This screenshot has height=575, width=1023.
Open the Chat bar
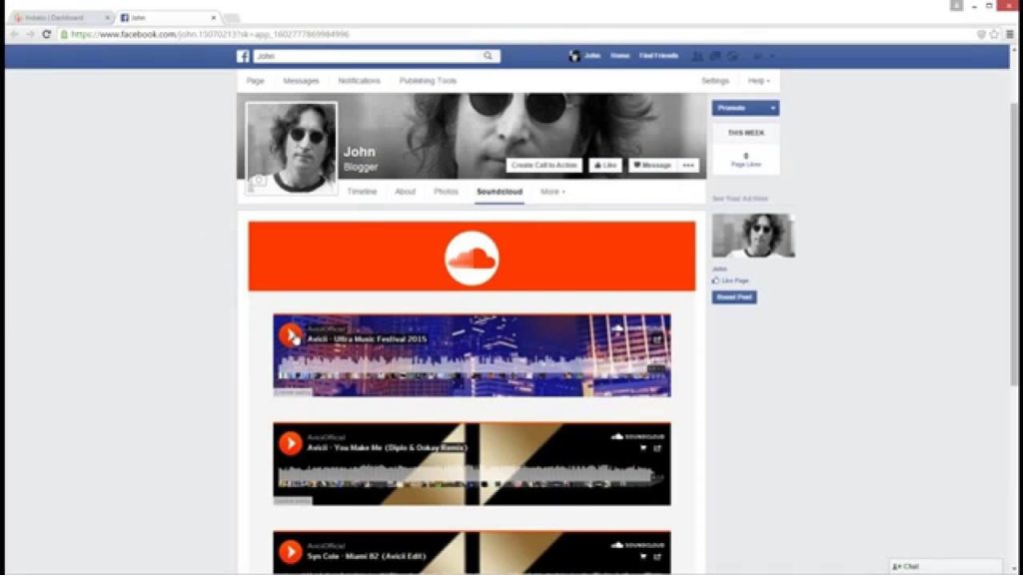click(946, 567)
